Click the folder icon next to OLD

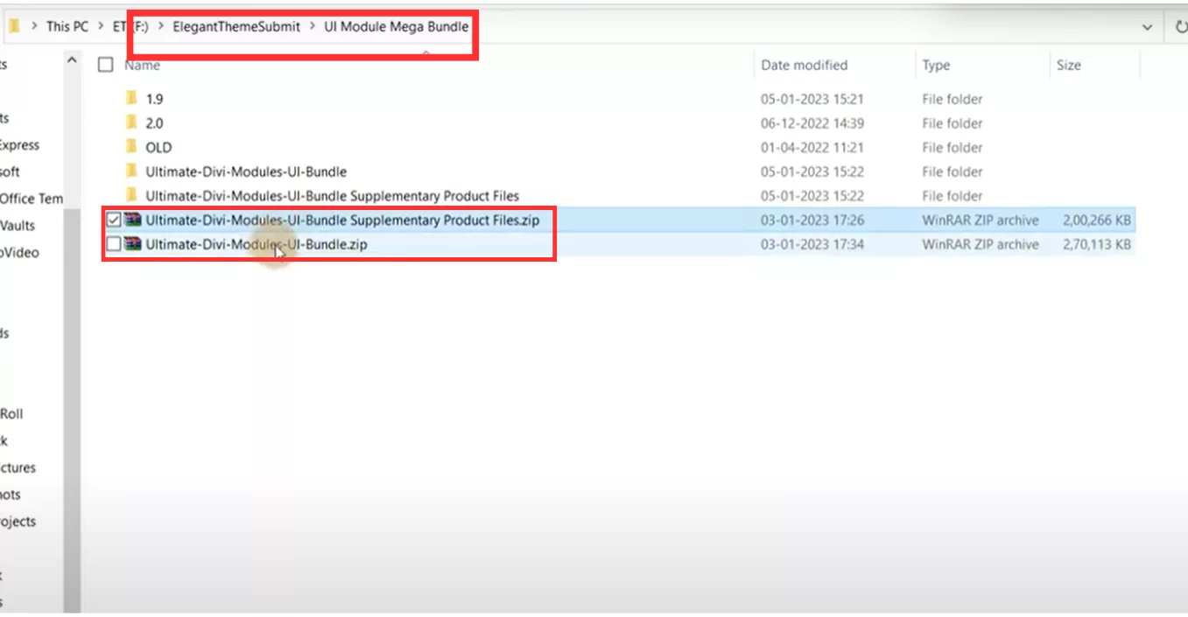(131, 147)
